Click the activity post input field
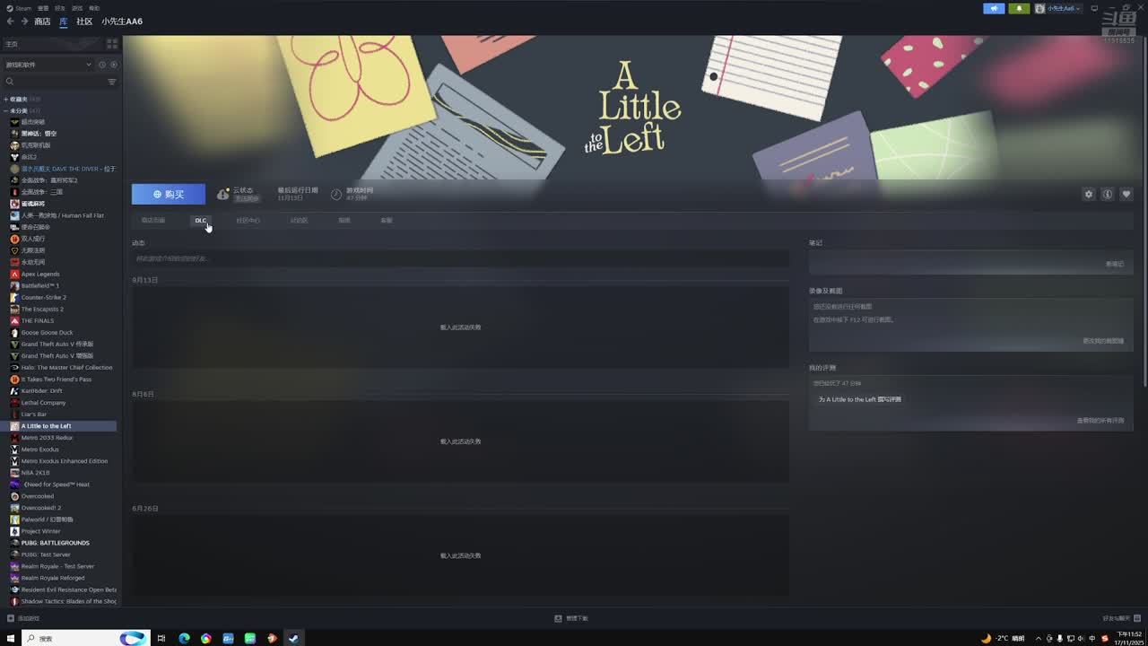The width and height of the screenshot is (1148, 646). pyautogui.click(x=461, y=258)
